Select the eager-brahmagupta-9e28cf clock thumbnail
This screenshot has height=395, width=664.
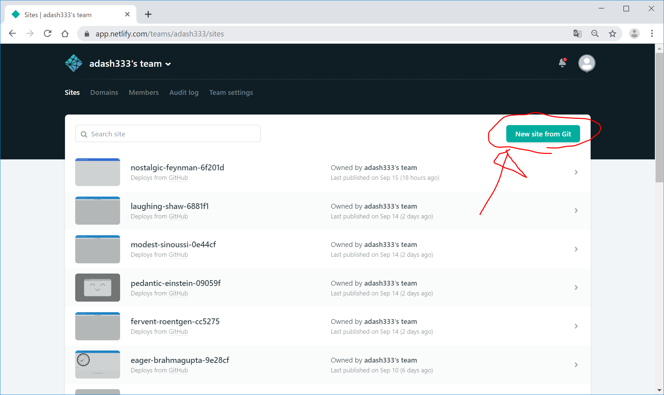(x=97, y=364)
